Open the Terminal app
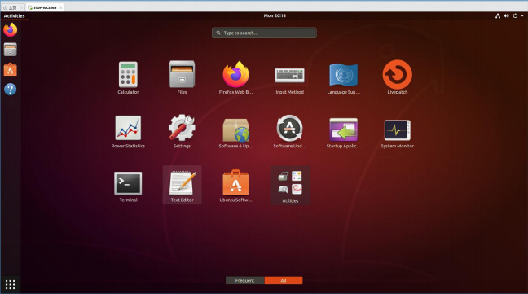The height and width of the screenshot is (294, 528). (x=128, y=186)
